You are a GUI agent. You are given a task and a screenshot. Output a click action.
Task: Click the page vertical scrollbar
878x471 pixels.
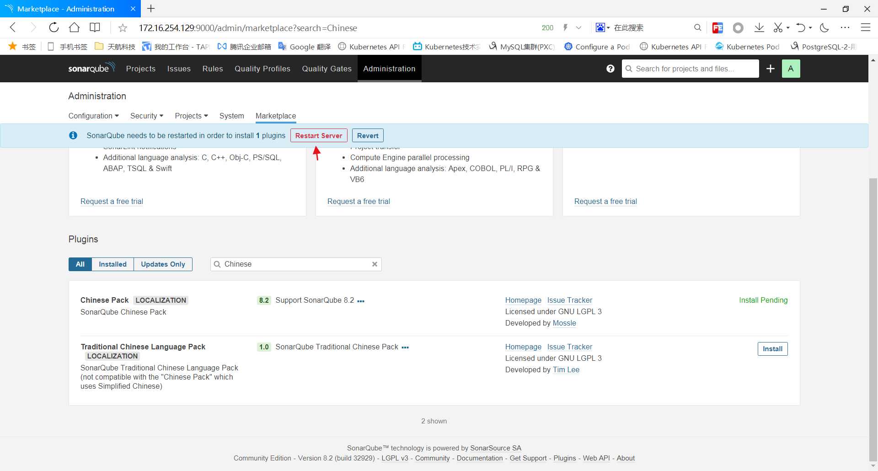(x=873, y=320)
